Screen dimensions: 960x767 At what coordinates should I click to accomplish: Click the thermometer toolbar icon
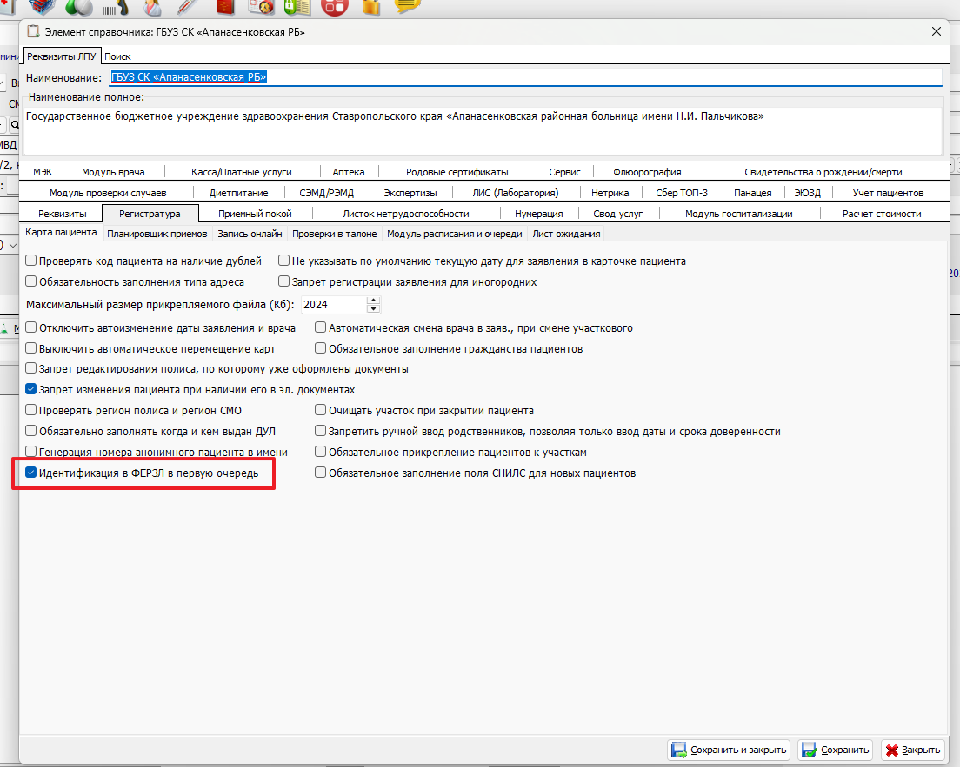click(x=188, y=6)
